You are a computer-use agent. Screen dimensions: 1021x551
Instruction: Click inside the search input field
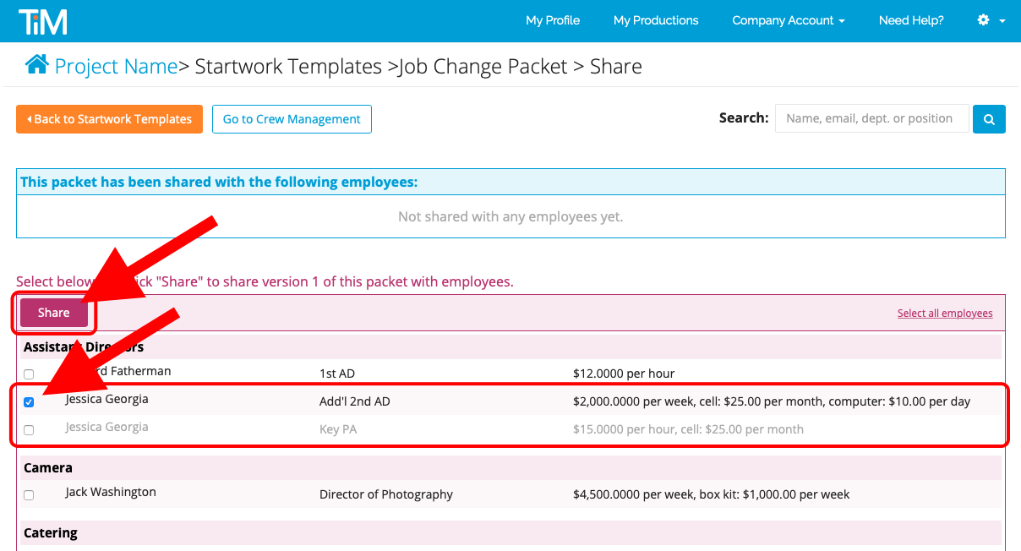(871, 118)
